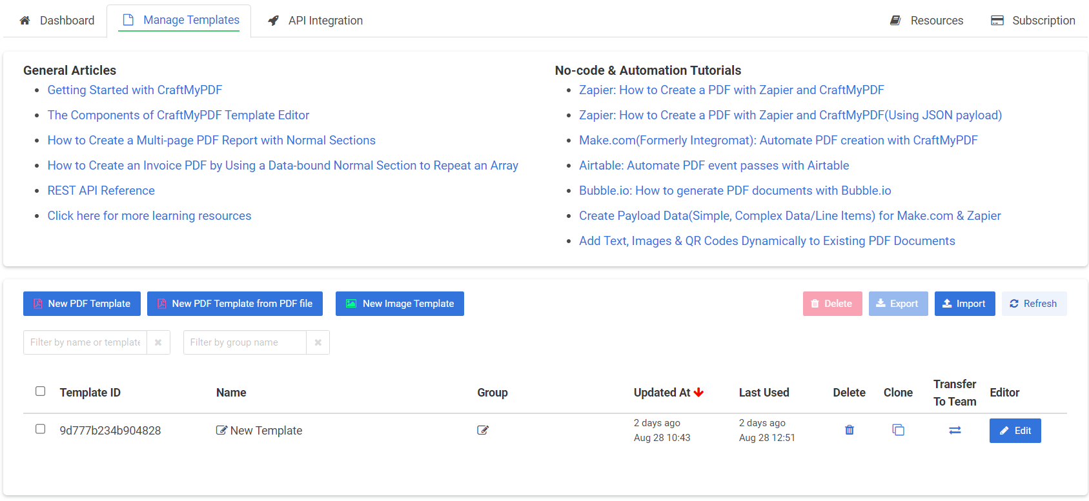1089x501 pixels.
Task: Open the Dashboard tab
Action: tap(57, 21)
